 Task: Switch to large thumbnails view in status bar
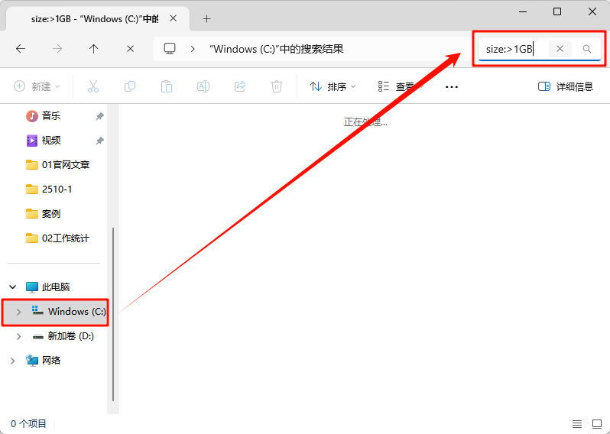(597, 423)
